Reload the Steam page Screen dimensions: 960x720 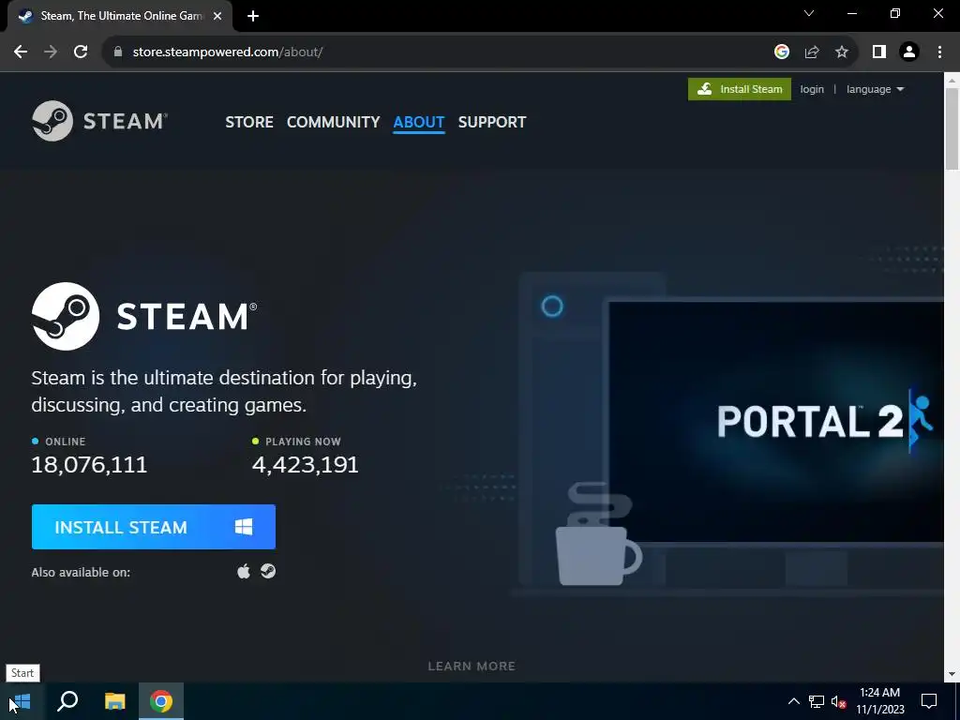(x=81, y=52)
